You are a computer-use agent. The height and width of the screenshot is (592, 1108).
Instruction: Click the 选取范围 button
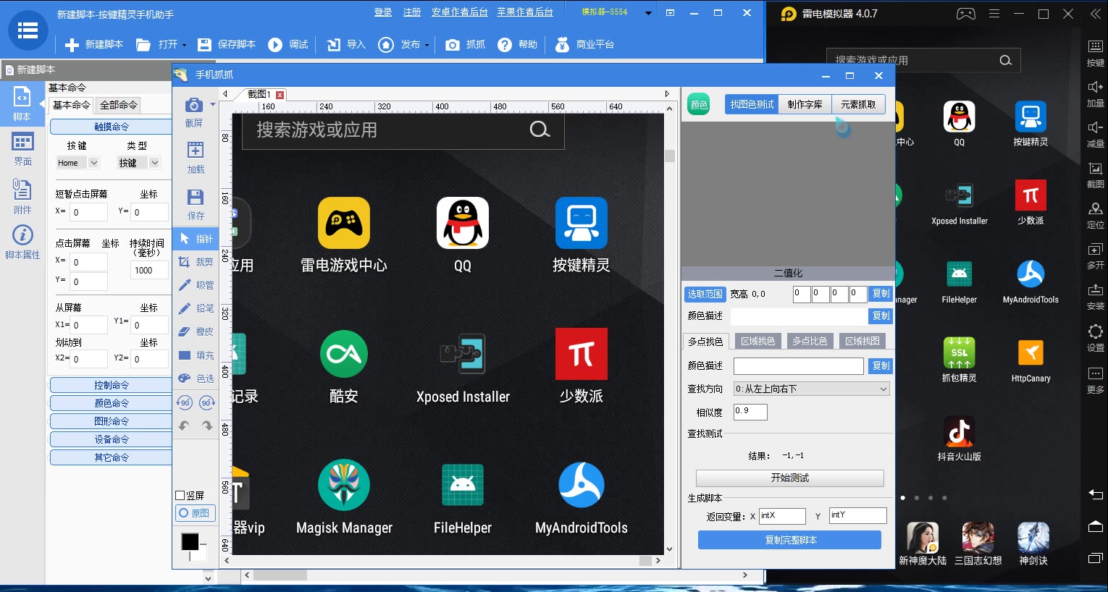click(705, 294)
